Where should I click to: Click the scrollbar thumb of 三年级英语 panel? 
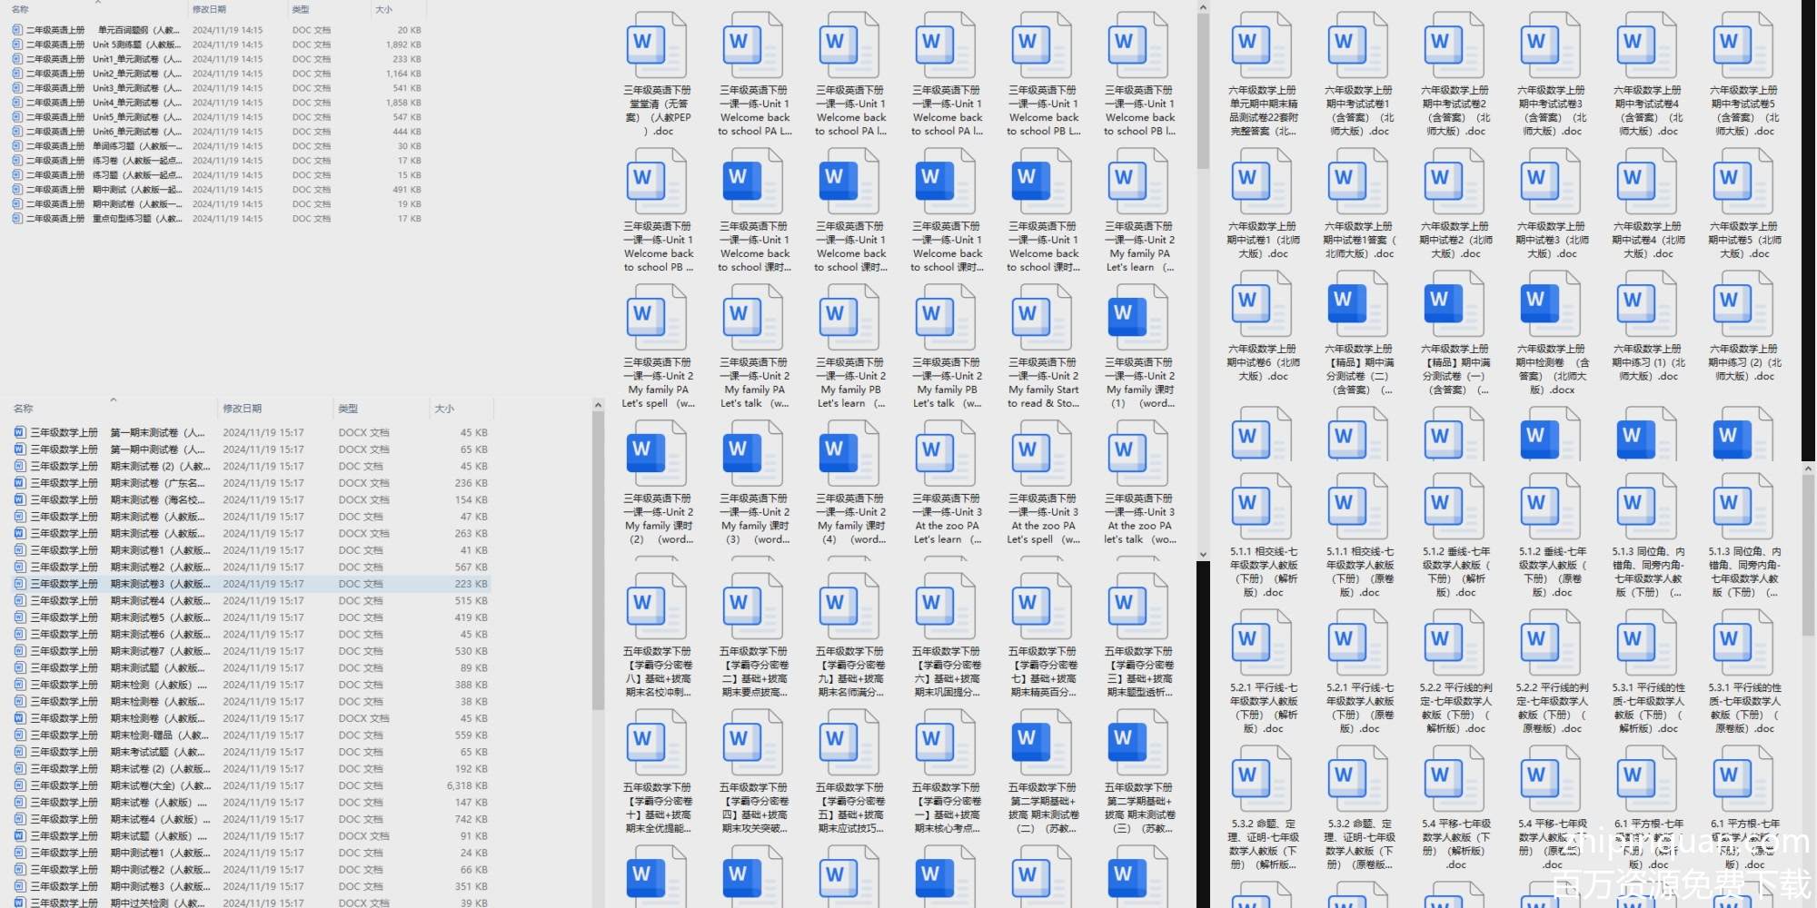point(1203,91)
